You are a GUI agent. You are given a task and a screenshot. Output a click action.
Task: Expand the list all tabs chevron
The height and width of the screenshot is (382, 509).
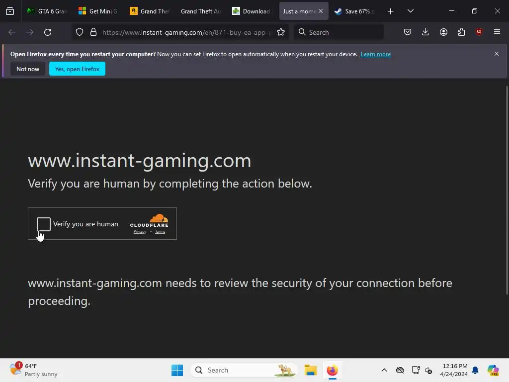coord(410,11)
